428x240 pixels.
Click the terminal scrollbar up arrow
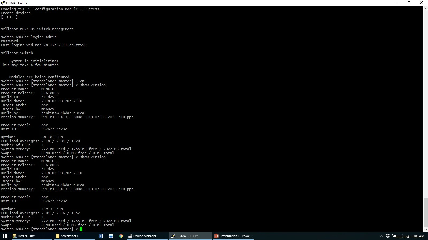[426, 9]
